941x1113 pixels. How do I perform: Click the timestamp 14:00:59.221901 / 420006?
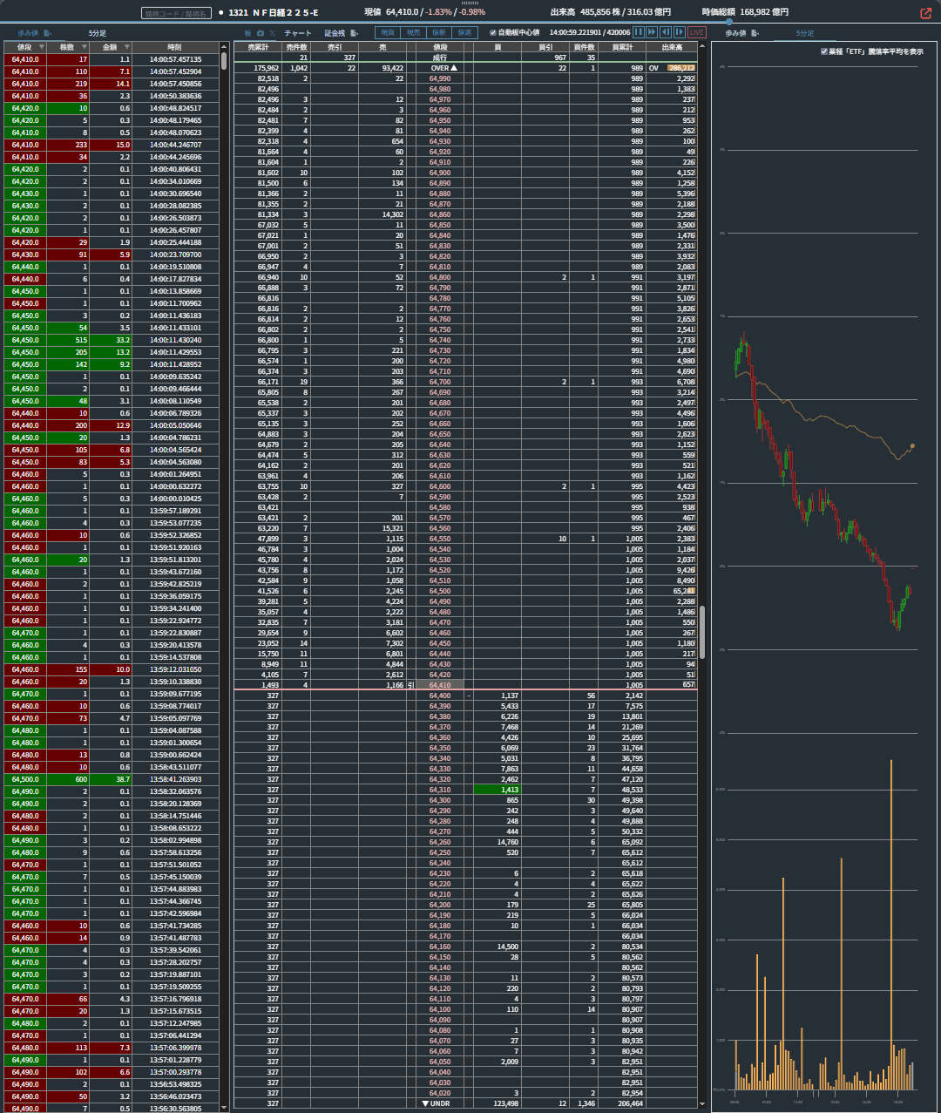[x=590, y=32]
